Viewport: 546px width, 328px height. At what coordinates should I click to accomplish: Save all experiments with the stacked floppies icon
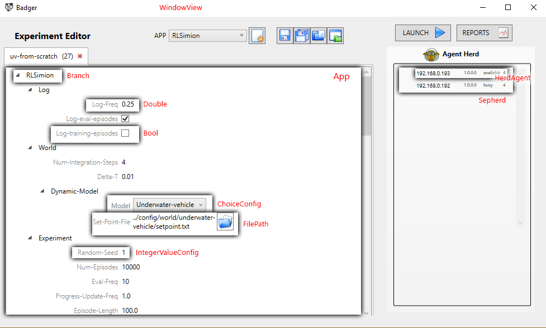point(302,36)
